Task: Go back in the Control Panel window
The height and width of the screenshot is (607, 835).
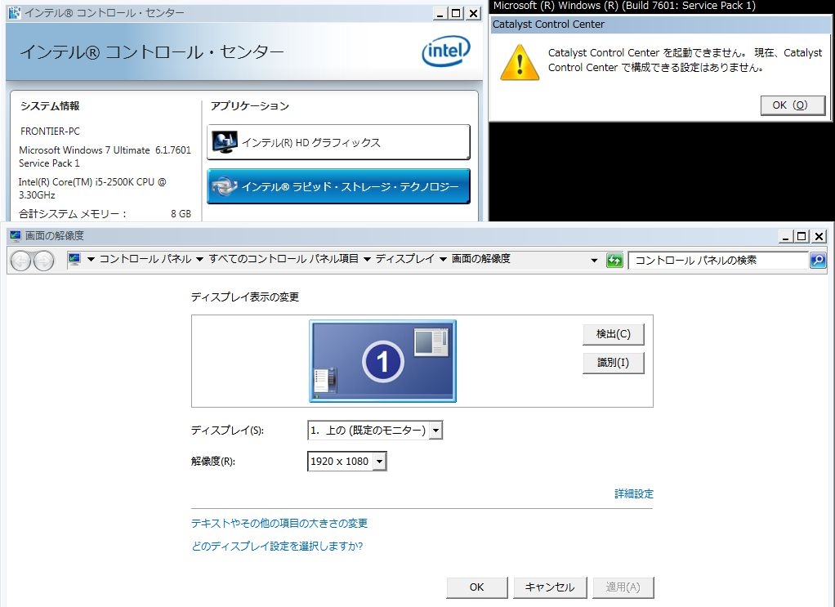Action: 21,261
